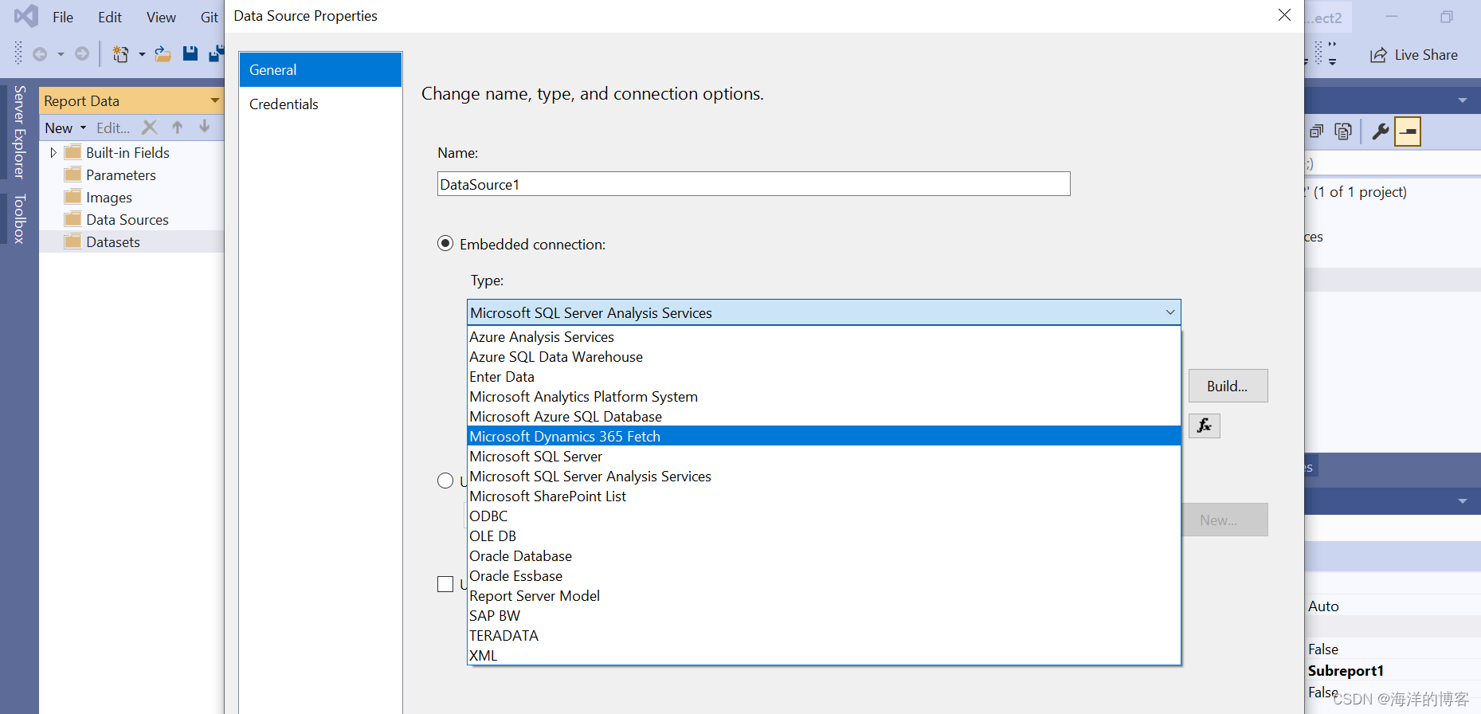Click the Images folder icon
Image resolution: width=1481 pixels, height=714 pixels.
click(x=73, y=197)
